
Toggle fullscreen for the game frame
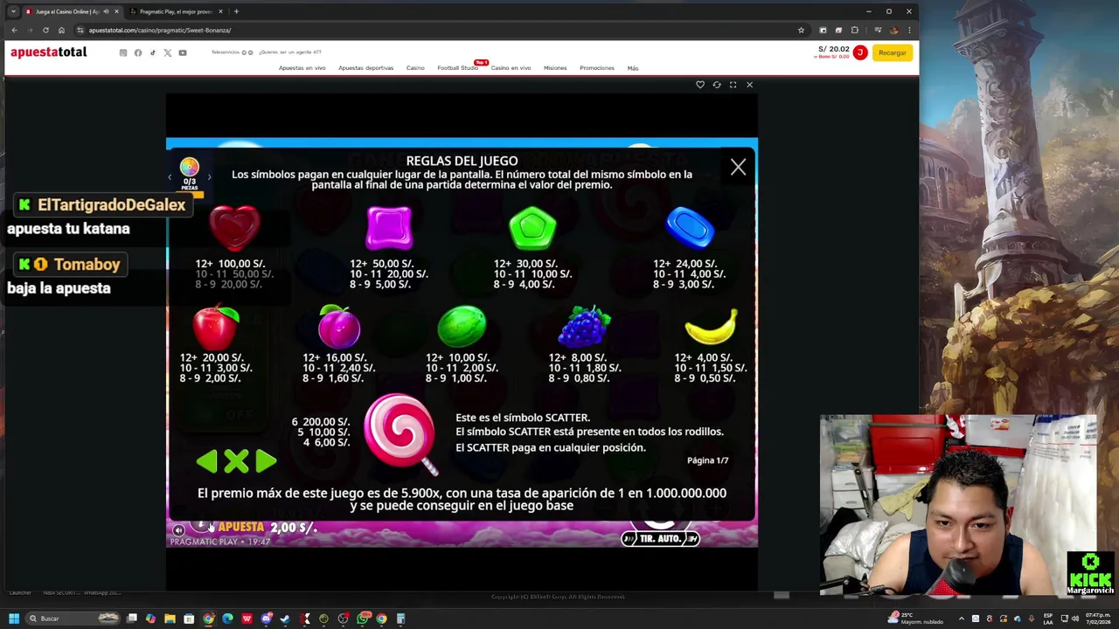733,85
